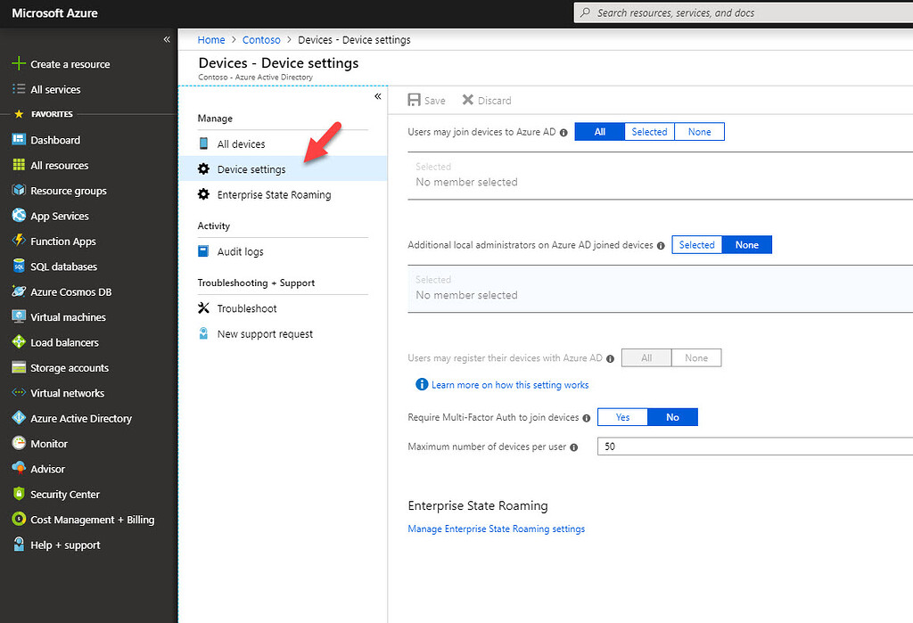Switch to All devices
This screenshot has width=913, height=623.
click(x=242, y=143)
